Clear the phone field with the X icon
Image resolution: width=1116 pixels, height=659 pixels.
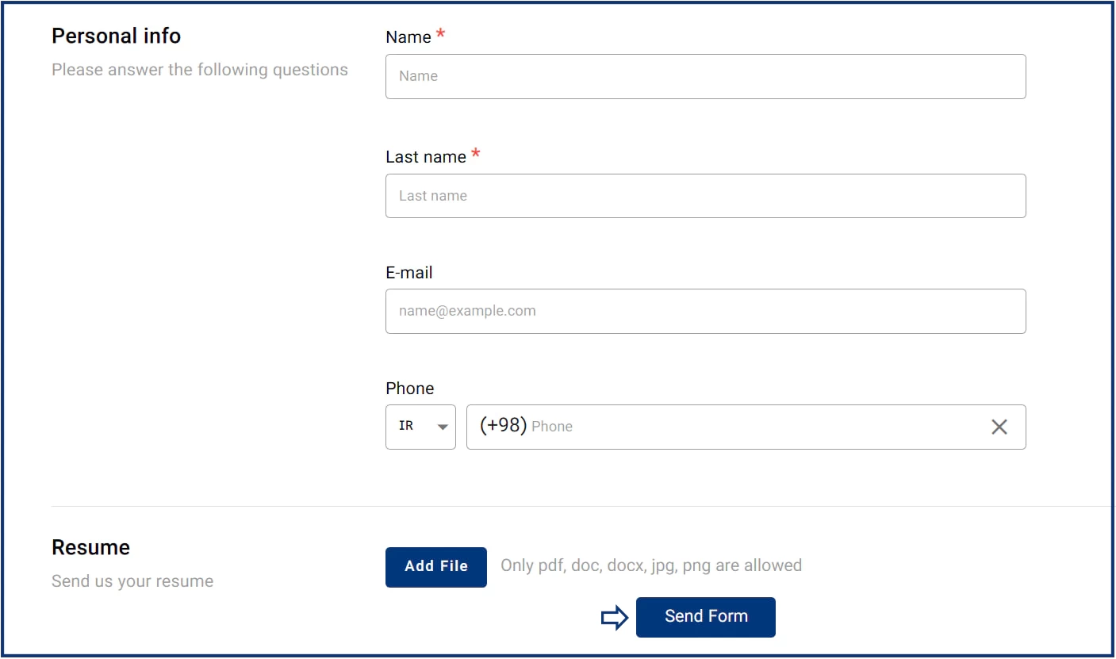coord(999,427)
